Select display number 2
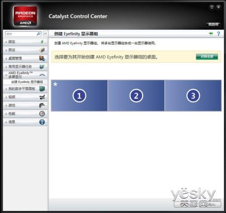Screen dimensions: 226x213 (x=136, y=95)
